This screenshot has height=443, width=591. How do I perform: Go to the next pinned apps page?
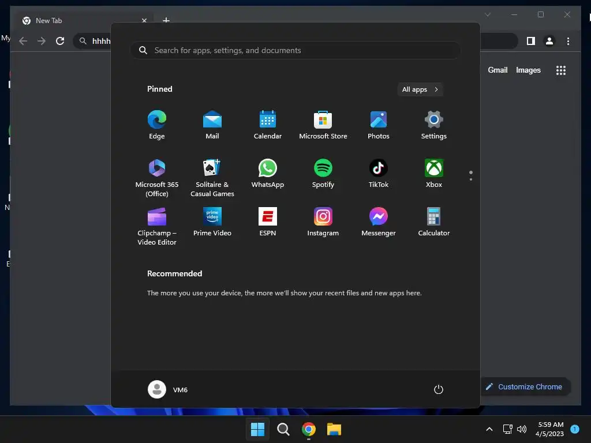pos(471,179)
